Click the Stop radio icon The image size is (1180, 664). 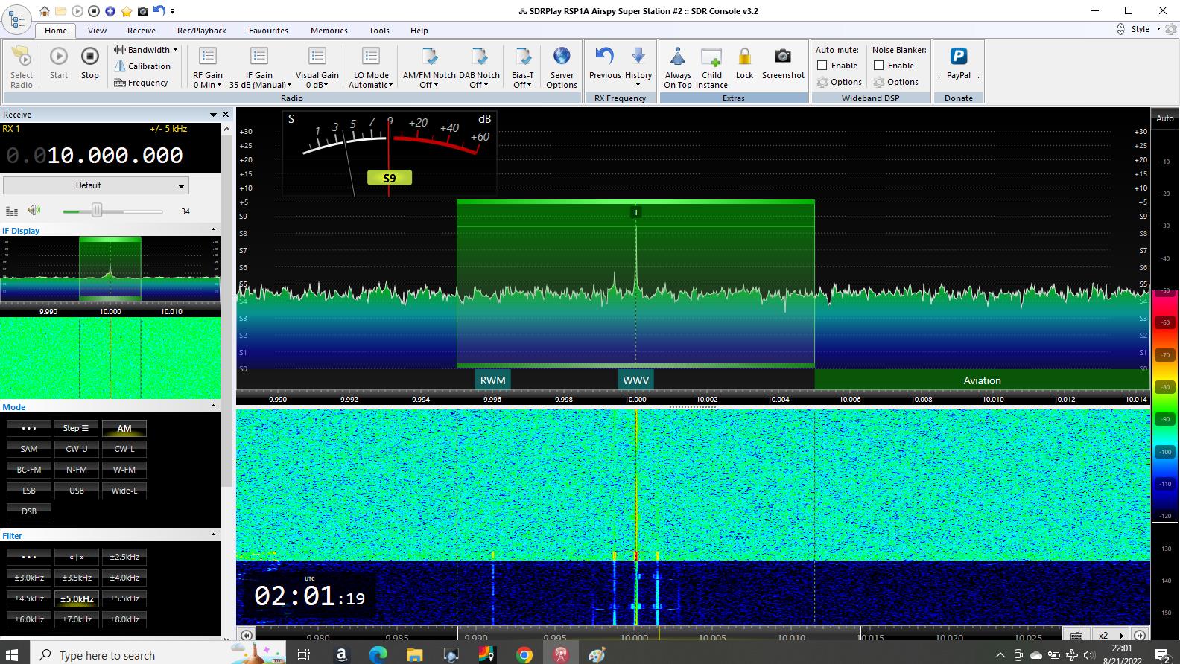point(89,57)
